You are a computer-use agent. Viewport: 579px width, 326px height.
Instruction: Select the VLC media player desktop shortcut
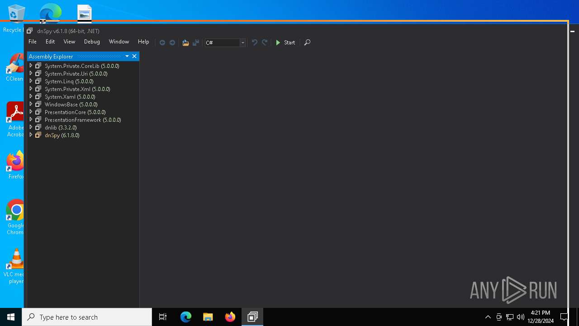point(15,266)
